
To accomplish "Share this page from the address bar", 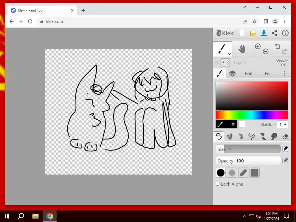I will click(245, 21).
